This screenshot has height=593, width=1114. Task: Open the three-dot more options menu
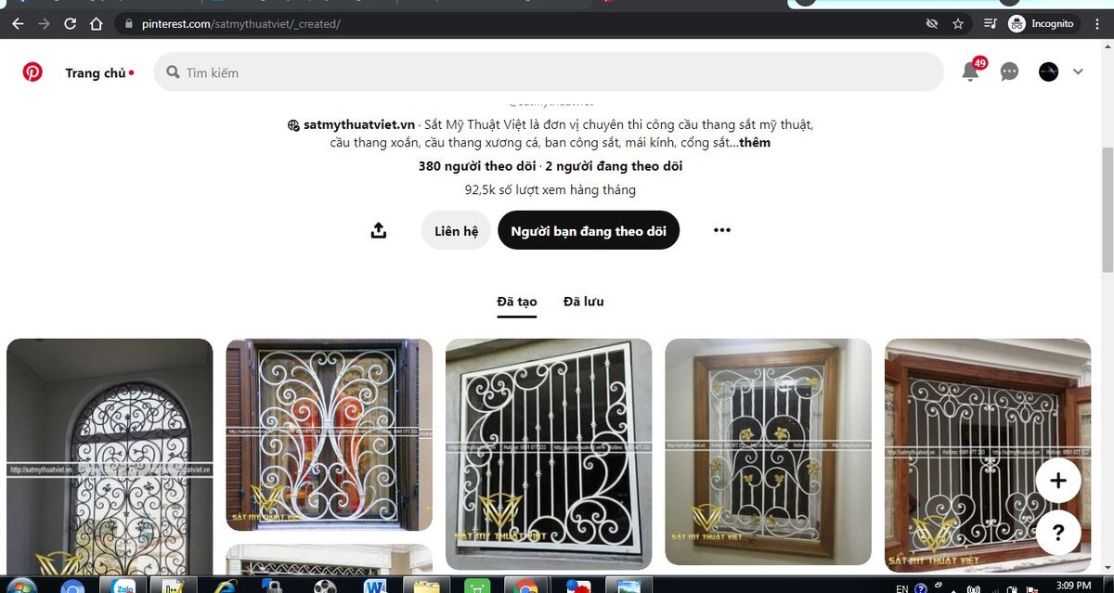[x=722, y=230]
